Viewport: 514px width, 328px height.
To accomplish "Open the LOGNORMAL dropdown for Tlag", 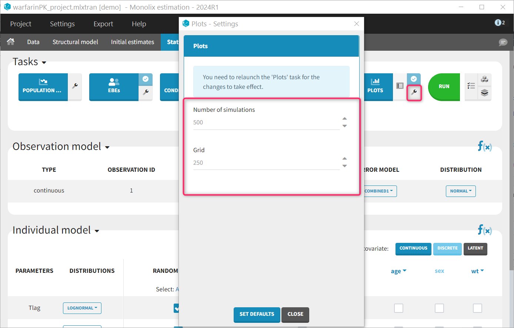I will (x=82, y=308).
